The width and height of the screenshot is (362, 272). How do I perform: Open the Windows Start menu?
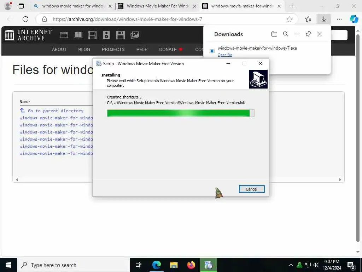tap(8, 265)
